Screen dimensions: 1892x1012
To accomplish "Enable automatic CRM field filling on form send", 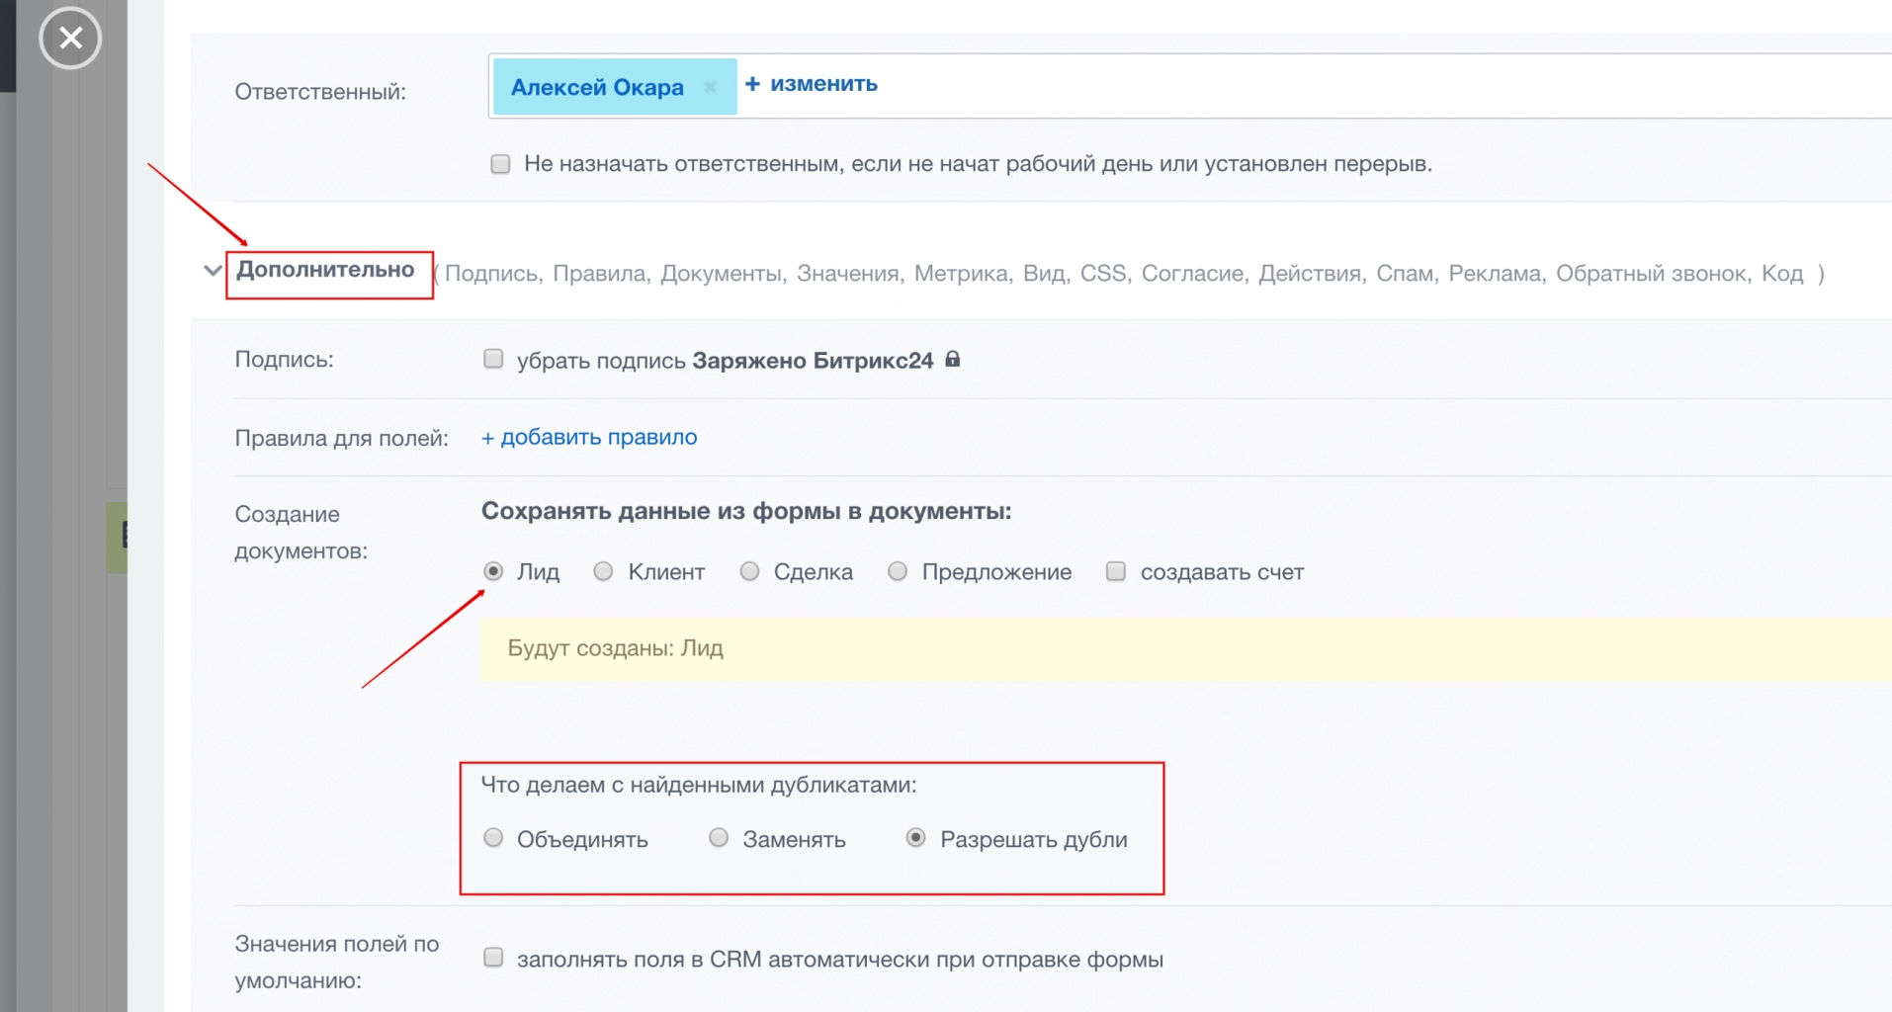I will point(492,957).
